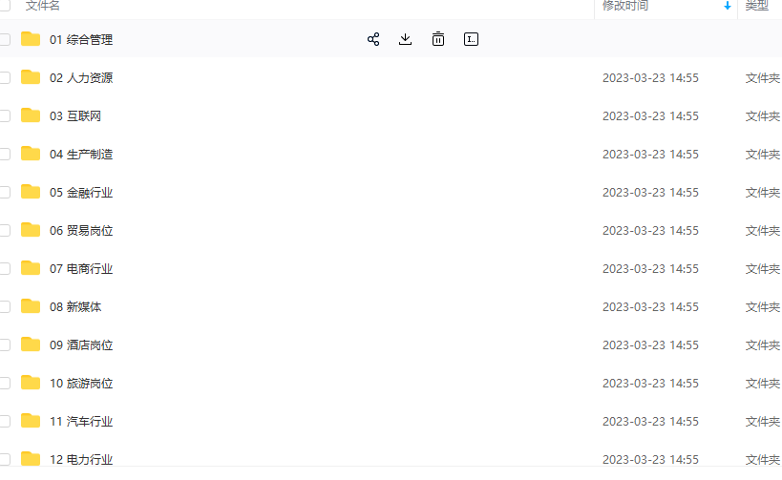Click the blue sort arrow in 修改时间 column
782x480 pixels.
tap(728, 6)
